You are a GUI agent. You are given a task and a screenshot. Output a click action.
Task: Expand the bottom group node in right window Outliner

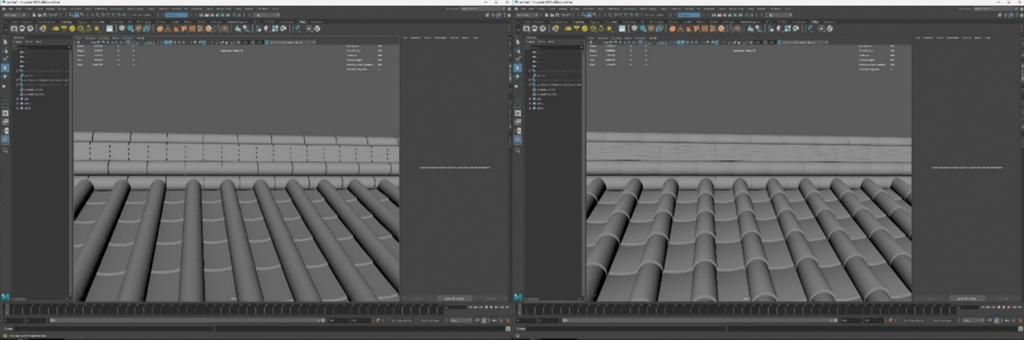530,108
